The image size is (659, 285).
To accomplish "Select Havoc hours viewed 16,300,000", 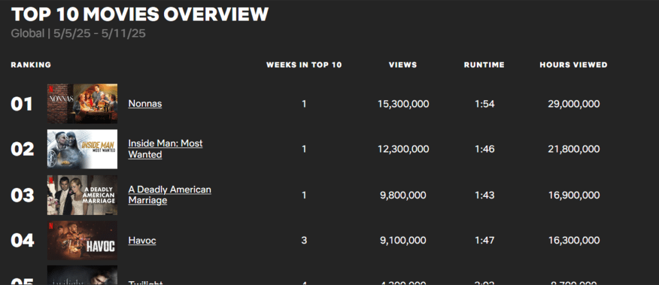I will [574, 241].
